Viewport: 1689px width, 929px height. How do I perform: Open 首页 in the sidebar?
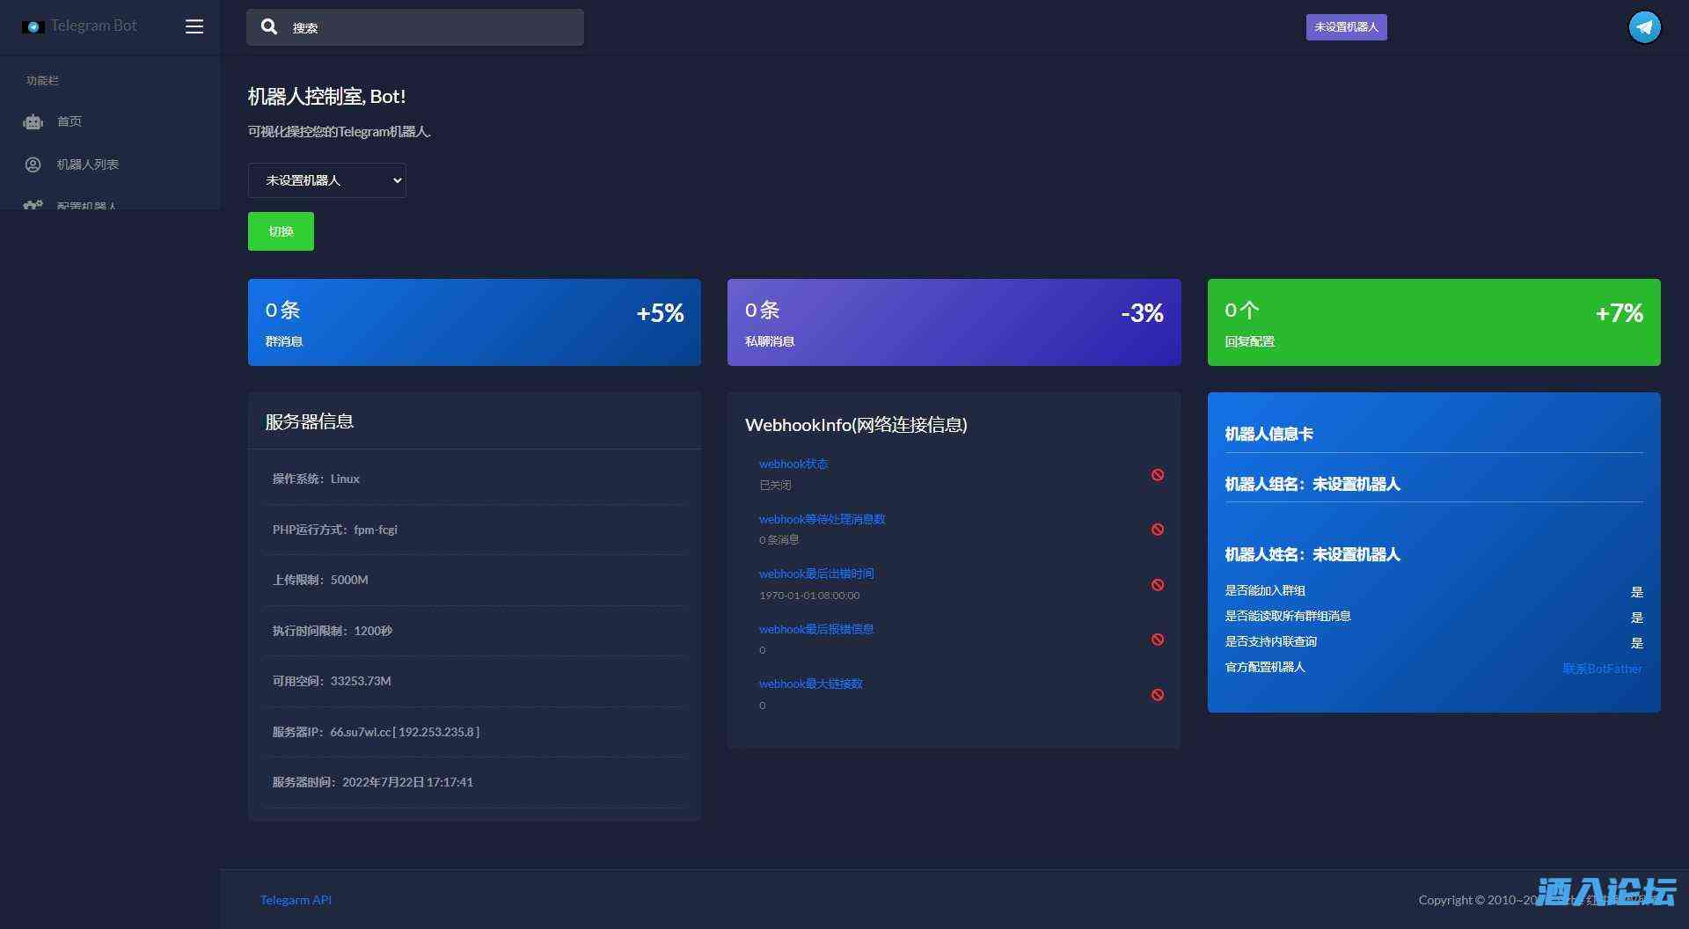pyautogui.click(x=69, y=121)
